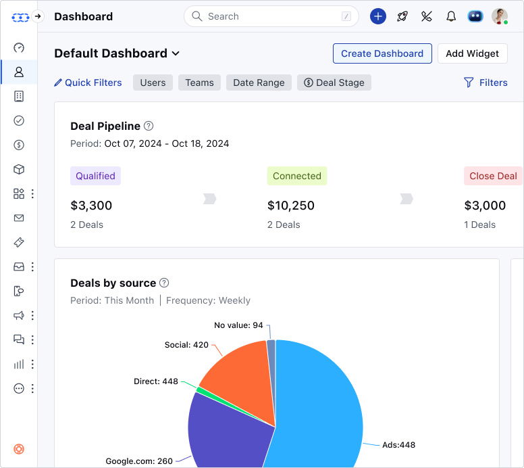
Task: Open Accounts building icon in sidebar
Action: [x=19, y=96]
